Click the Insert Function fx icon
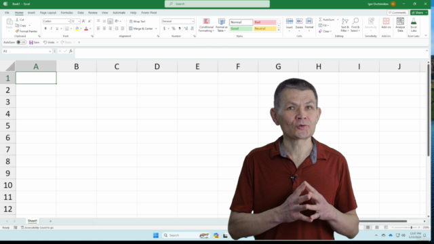The width and height of the screenshot is (434, 244). point(71,52)
